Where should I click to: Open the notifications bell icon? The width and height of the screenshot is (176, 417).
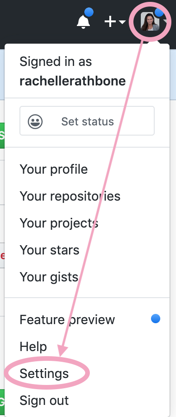tap(83, 21)
